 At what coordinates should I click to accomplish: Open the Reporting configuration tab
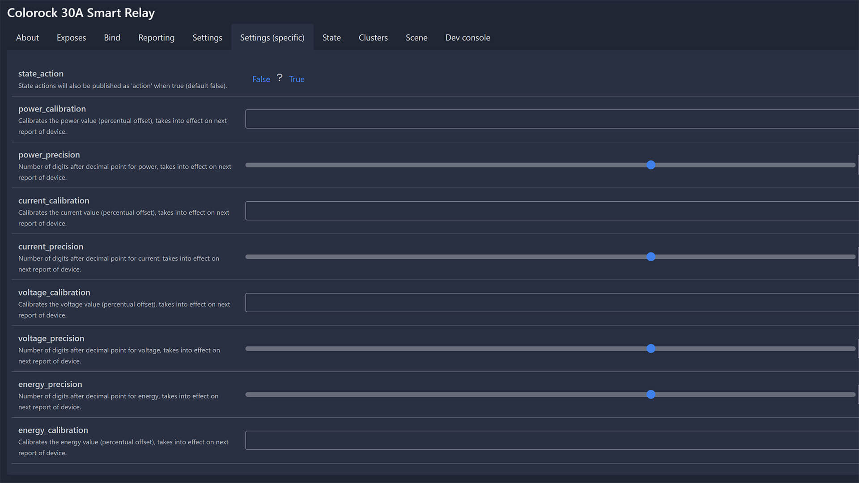156,37
